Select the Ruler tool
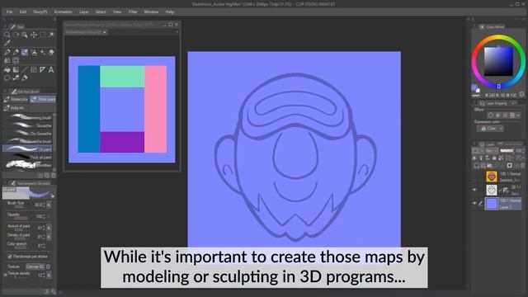 pyautogui.click(x=42, y=69)
